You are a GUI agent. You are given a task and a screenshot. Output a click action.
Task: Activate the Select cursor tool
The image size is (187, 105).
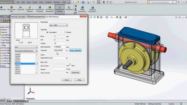pos(99,2)
